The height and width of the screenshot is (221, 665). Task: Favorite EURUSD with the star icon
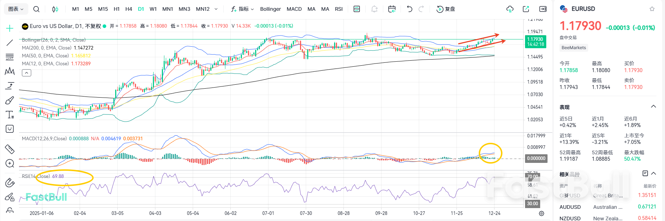coord(652,9)
